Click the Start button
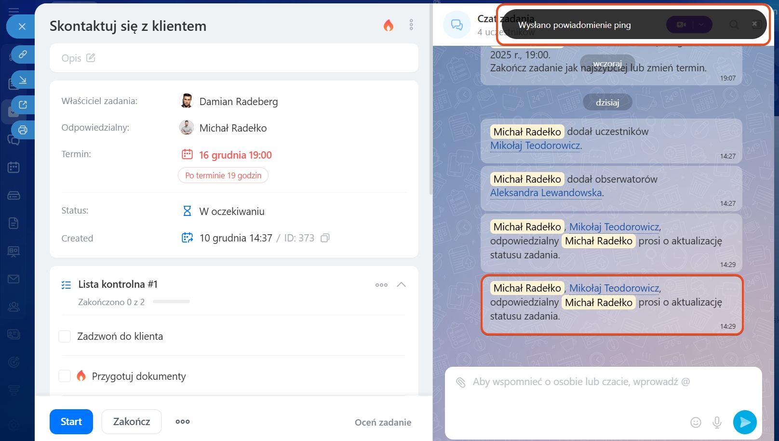 tap(71, 422)
